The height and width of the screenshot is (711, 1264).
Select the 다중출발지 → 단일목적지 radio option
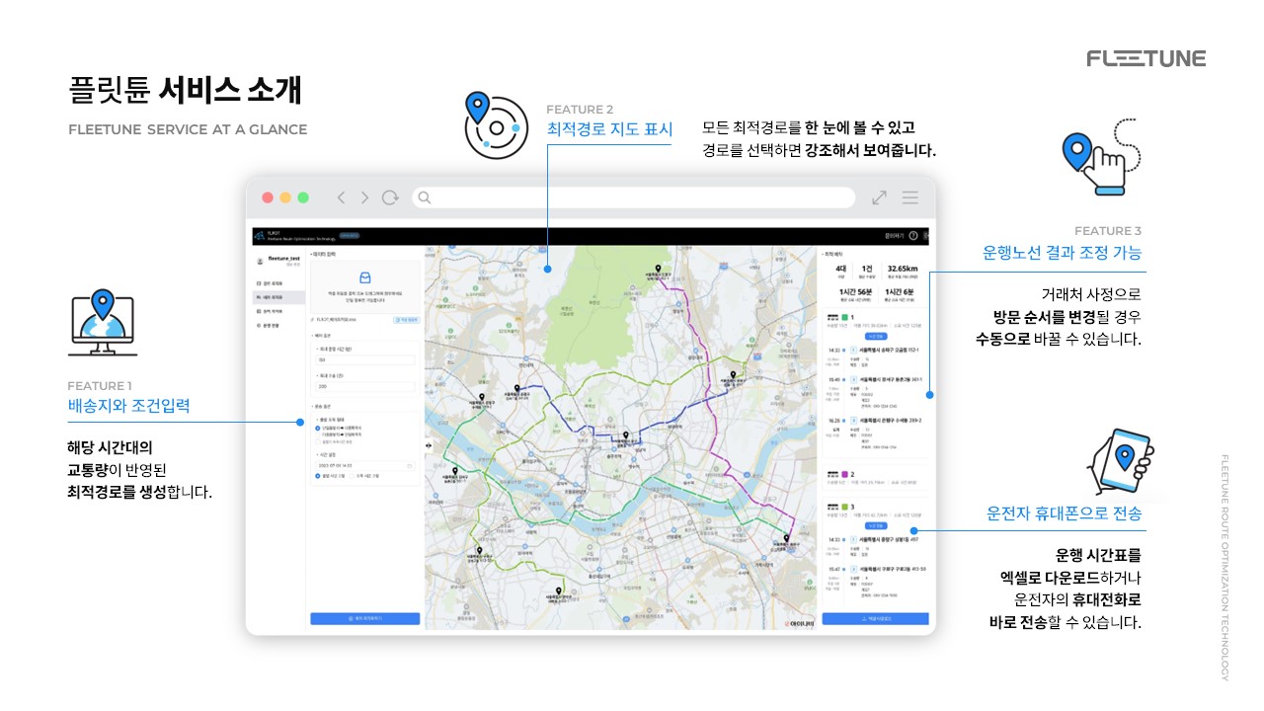pyautogui.click(x=318, y=434)
